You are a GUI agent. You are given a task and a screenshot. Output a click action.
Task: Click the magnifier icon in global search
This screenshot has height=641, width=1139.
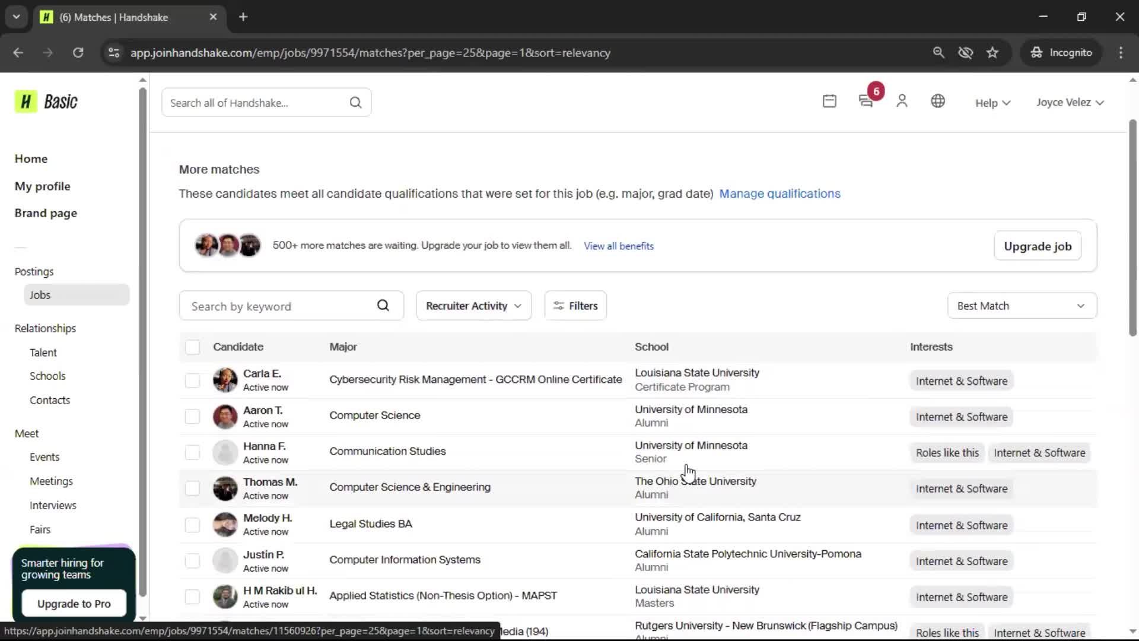click(x=355, y=103)
